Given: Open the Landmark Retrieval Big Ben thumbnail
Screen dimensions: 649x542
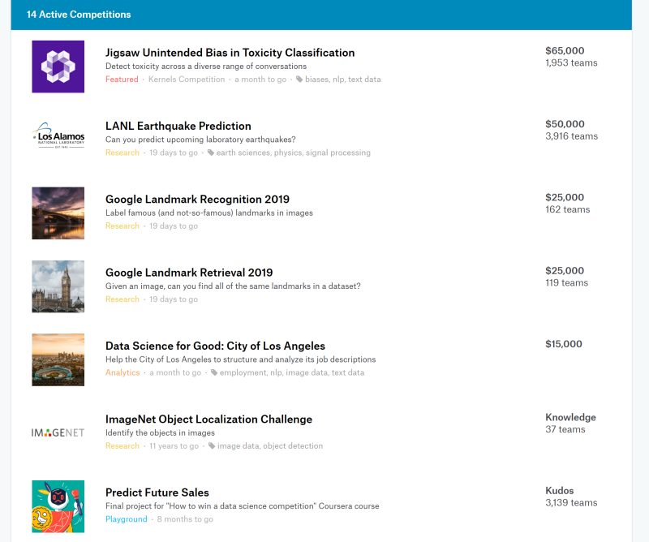Looking at the screenshot, I should pyautogui.click(x=58, y=286).
